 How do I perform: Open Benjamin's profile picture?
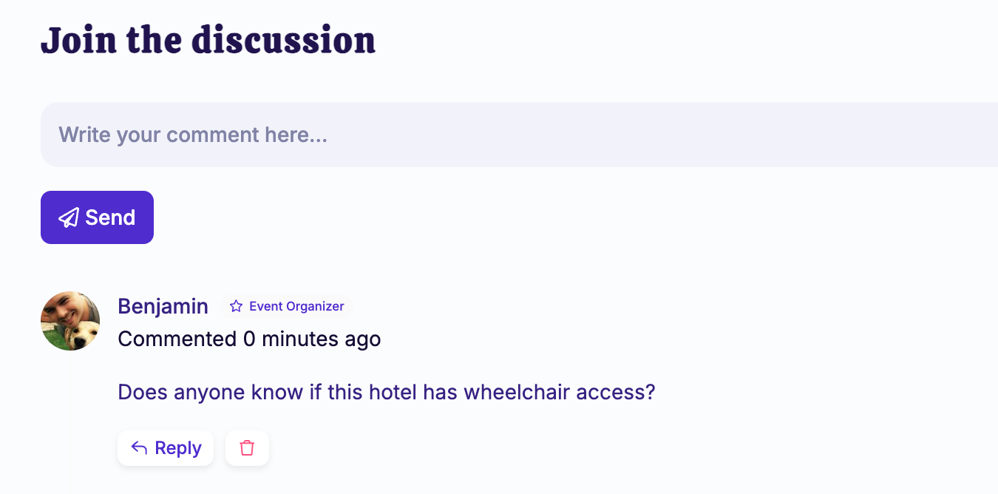(70, 321)
